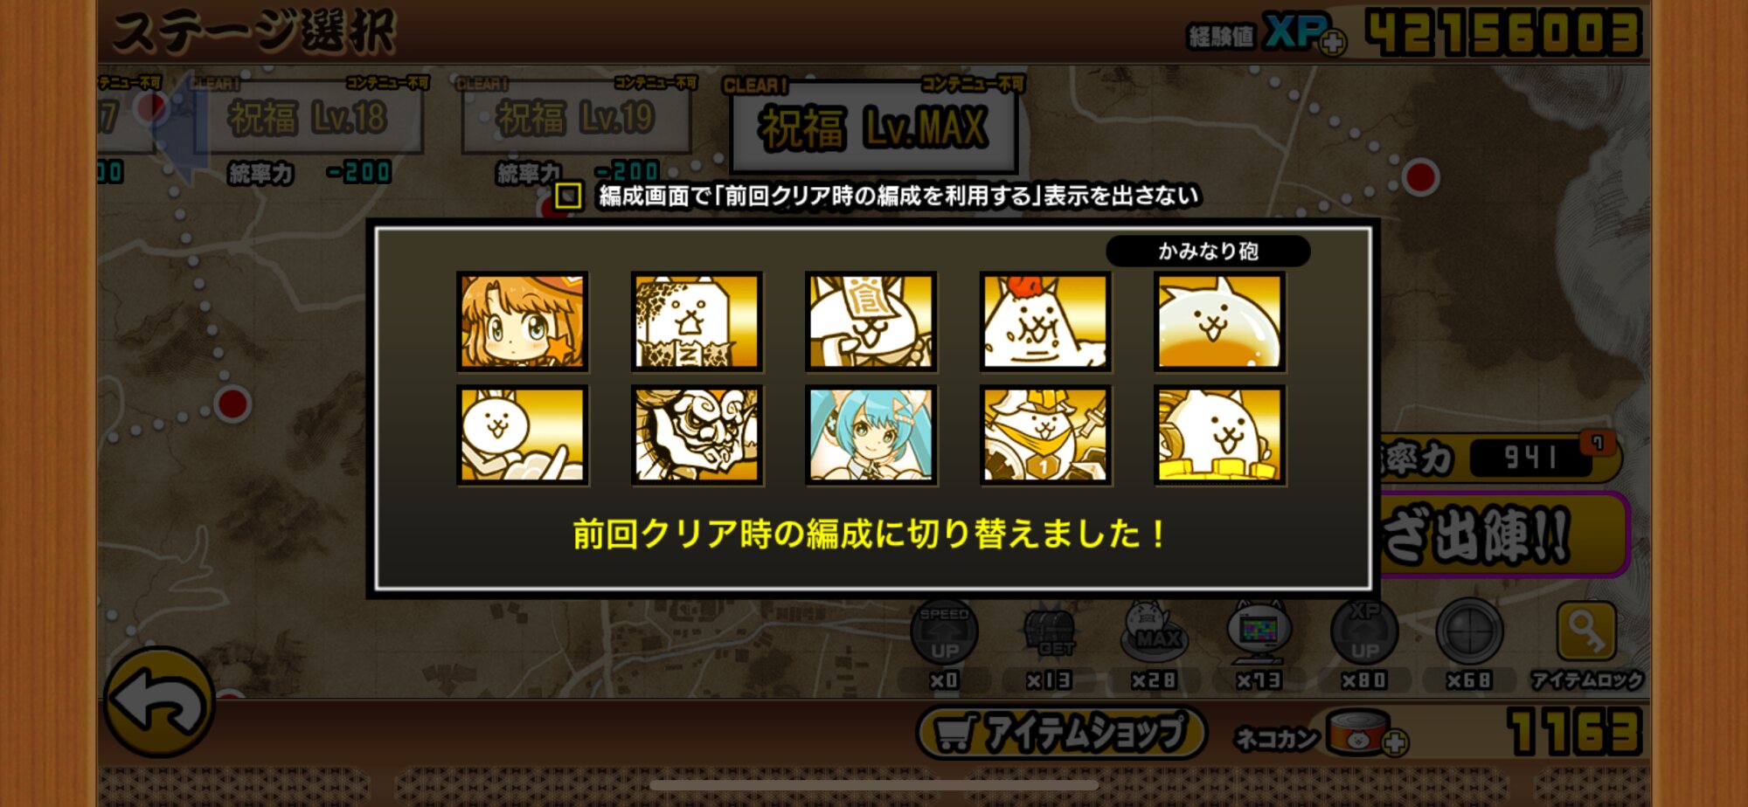Select the Sniper target scope item

[x=1469, y=631]
